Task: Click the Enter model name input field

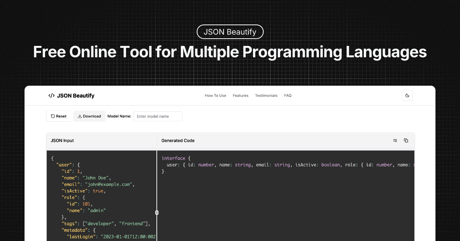Action: click(158, 116)
